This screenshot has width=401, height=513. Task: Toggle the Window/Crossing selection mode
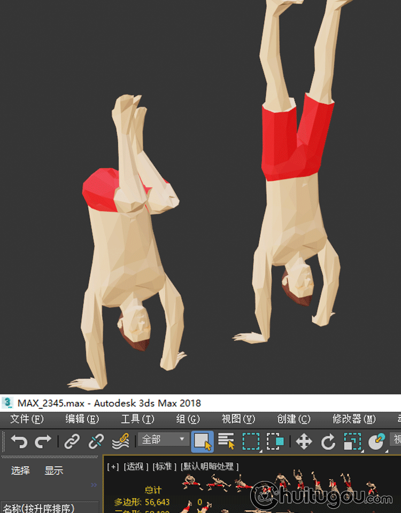click(275, 442)
